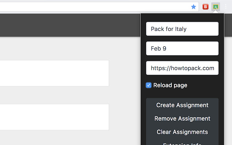This screenshot has height=145, width=232.
Task: Click the gray background between the white cards
Action: pos(54,95)
